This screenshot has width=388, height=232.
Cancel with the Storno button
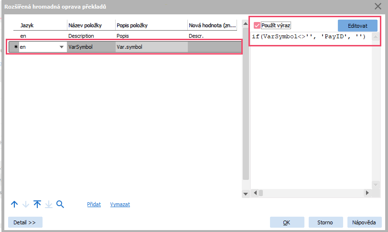(x=326, y=222)
